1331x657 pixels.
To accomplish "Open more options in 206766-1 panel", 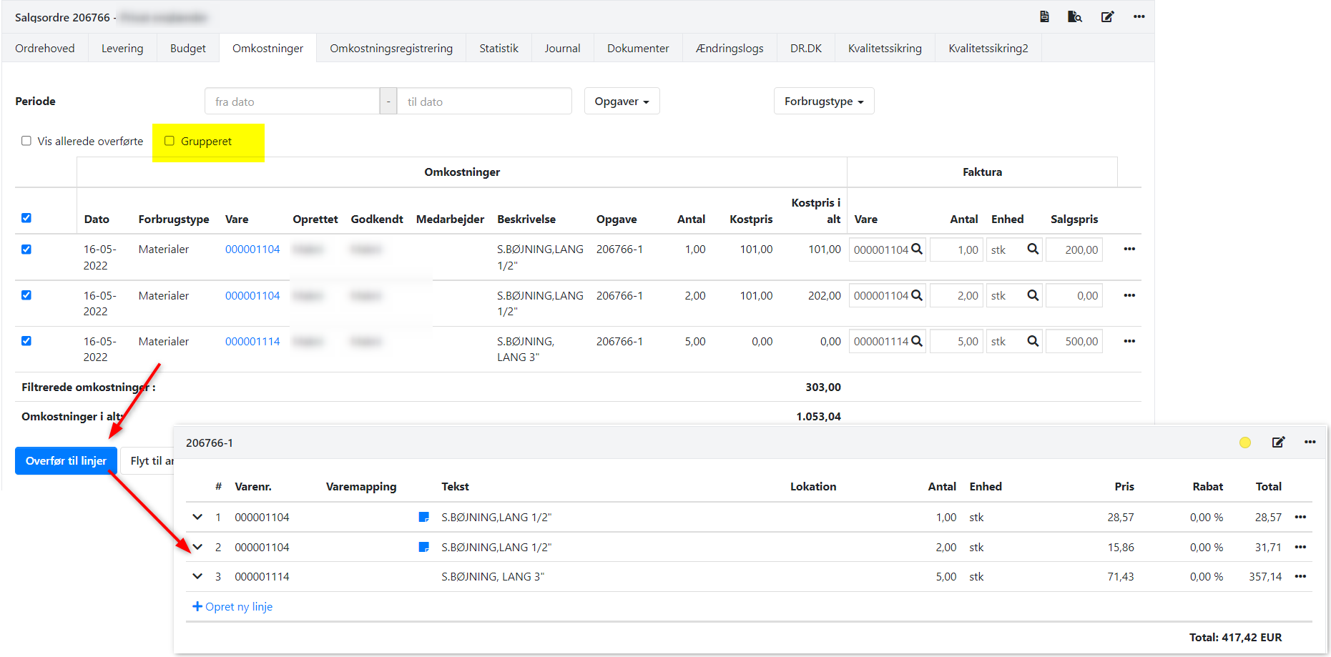I will [1310, 442].
